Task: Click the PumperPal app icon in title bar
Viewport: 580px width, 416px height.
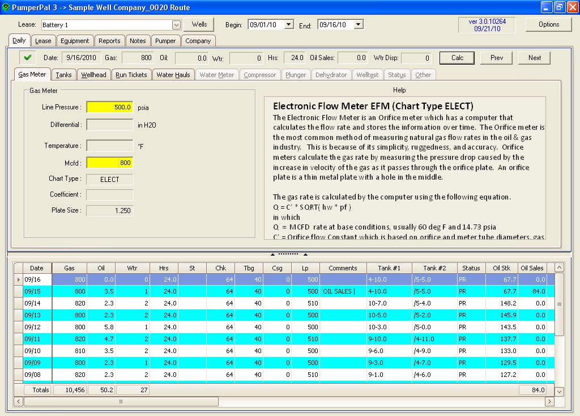Action: 6,7
